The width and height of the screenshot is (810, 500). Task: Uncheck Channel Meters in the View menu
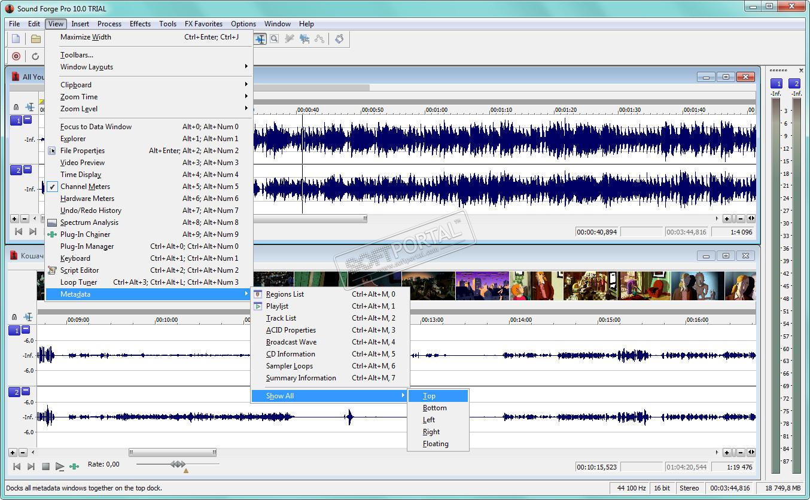coord(85,187)
